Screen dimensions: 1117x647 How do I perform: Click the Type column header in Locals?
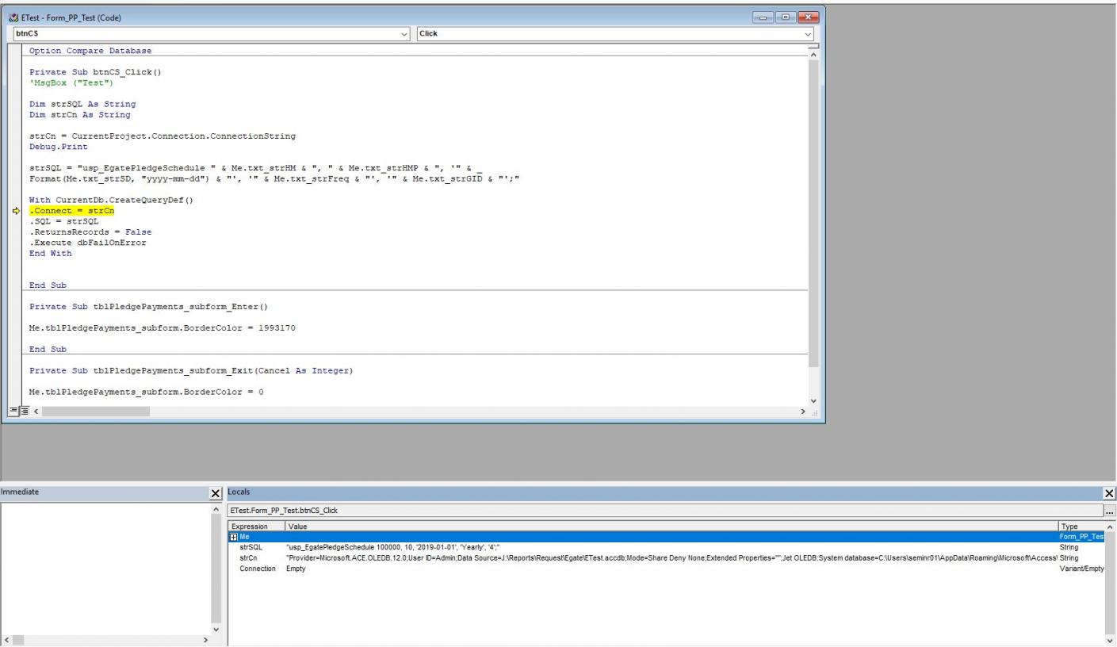click(1081, 526)
